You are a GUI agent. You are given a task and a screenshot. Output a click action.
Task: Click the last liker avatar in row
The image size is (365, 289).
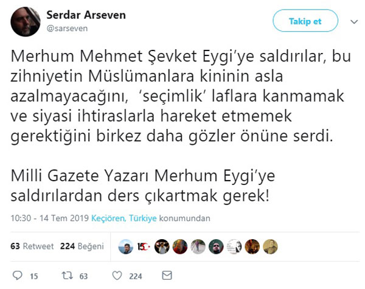[269, 246]
